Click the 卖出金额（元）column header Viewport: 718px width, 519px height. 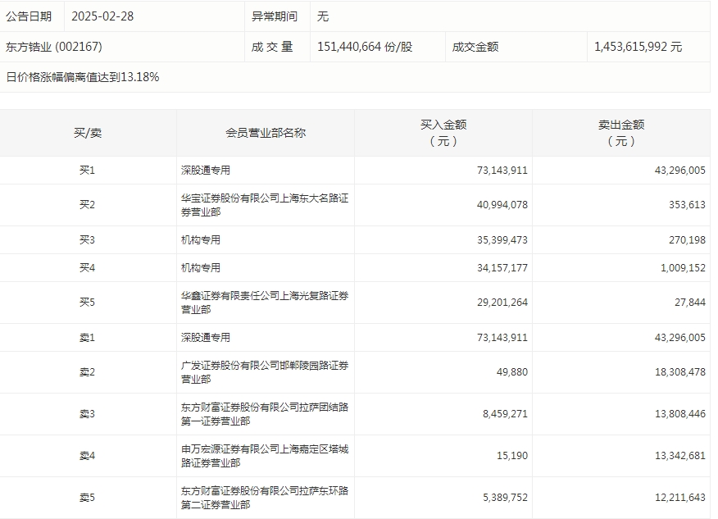pyautogui.click(x=621, y=133)
